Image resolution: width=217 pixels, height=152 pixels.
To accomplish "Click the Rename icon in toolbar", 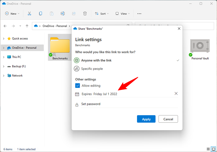I will coord(63,14).
